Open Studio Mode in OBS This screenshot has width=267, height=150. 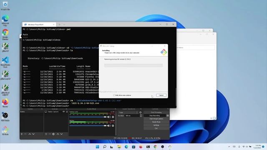point(156,122)
